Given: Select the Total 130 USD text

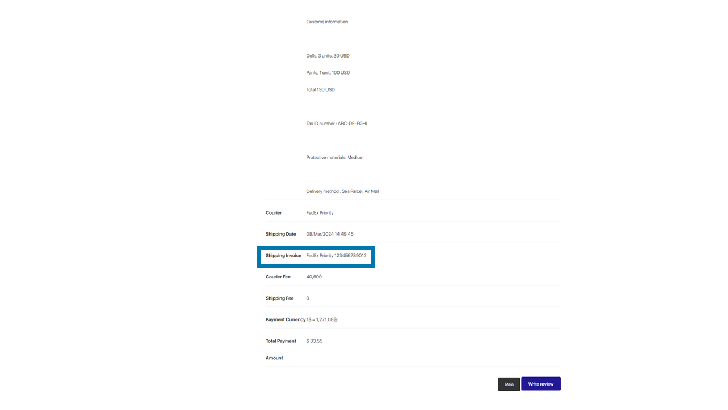Looking at the screenshot, I should 320,89.
